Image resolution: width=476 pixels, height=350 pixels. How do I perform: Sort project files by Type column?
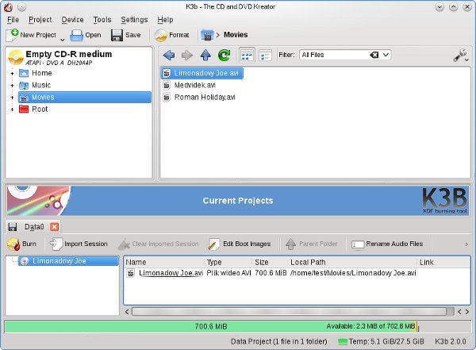[228, 262]
